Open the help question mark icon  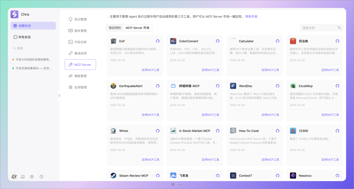(x=41, y=177)
